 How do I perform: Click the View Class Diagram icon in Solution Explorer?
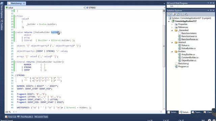tap(186, 14)
